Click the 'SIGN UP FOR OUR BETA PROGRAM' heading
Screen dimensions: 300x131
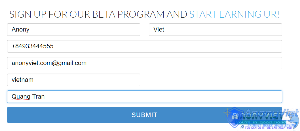(87, 14)
